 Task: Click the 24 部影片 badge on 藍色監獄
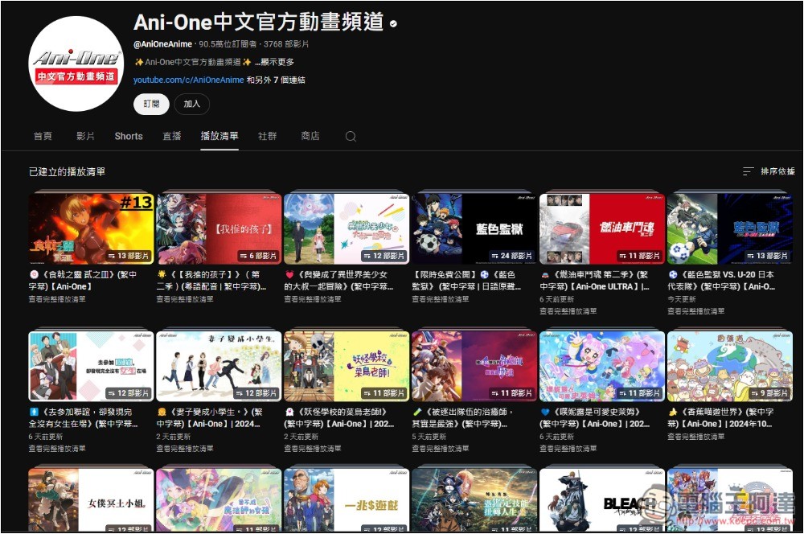pyautogui.click(x=511, y=256)
